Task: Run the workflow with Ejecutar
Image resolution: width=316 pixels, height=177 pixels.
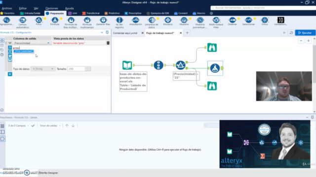Action: [x=305, y=33]
